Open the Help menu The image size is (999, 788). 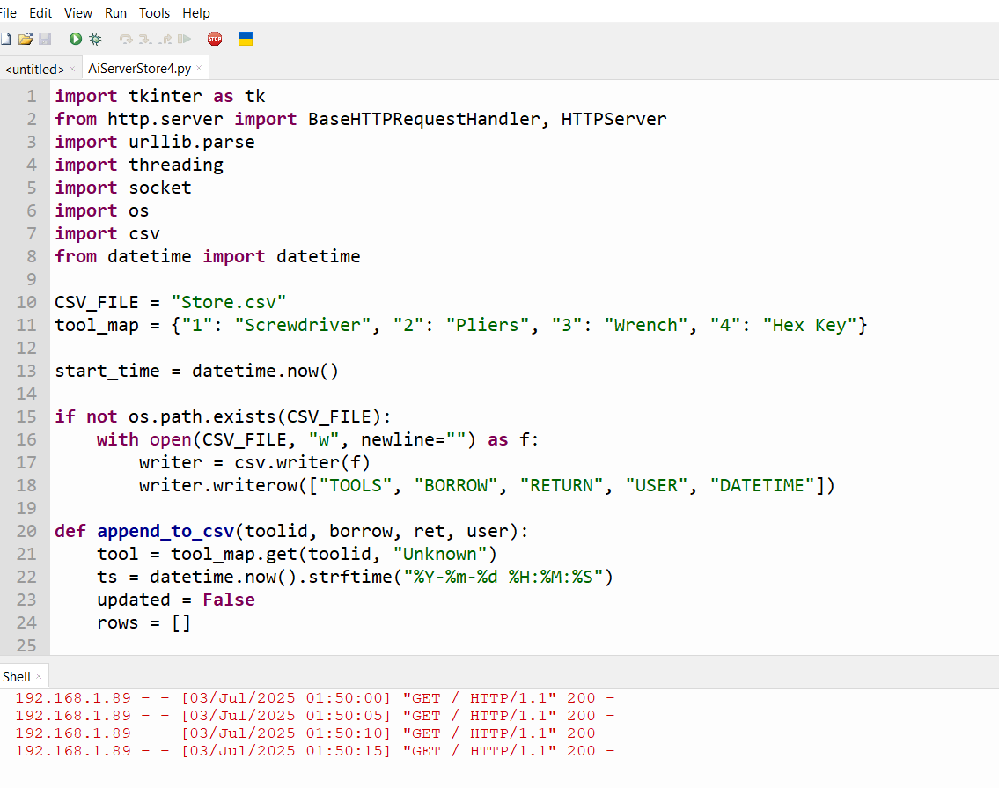click(196, 12)
